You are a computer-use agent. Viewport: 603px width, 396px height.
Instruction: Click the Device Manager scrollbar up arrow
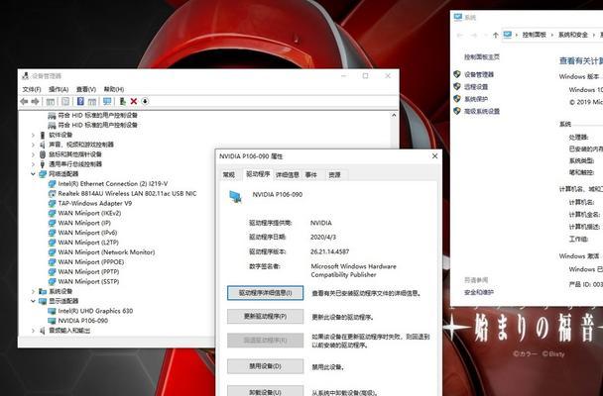click(x=394, y=115)
